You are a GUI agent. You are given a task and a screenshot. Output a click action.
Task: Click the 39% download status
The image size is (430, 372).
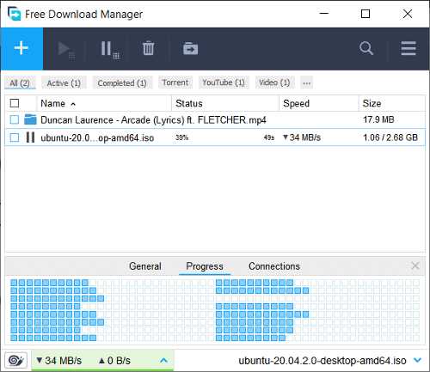[181, 137]
